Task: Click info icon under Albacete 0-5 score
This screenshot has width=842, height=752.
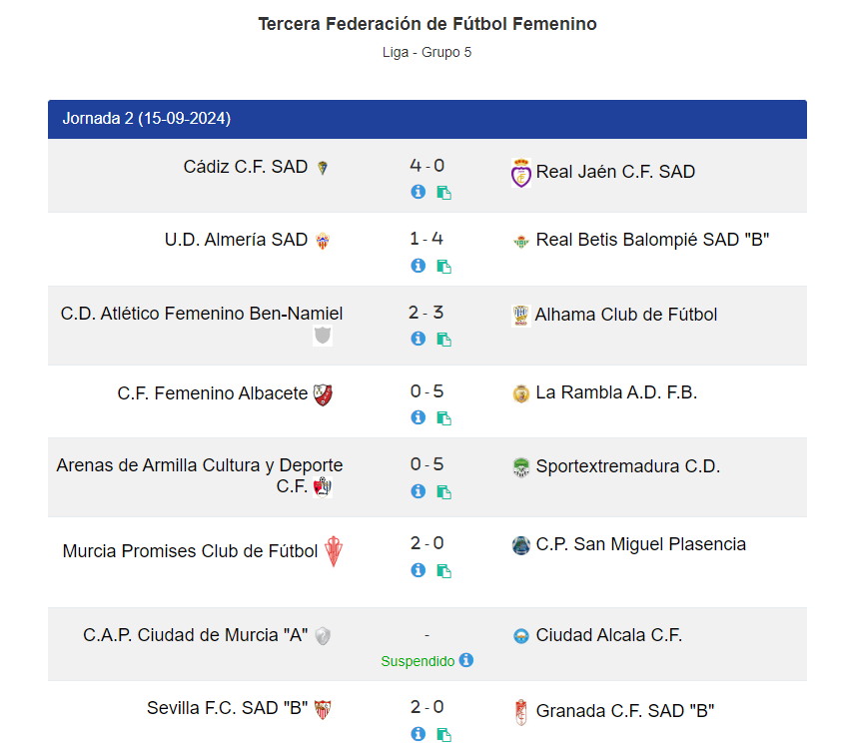Action: point(419,417)
